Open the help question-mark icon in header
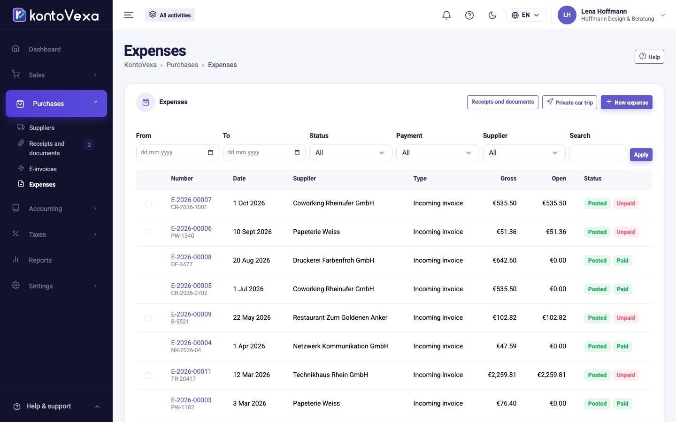 (469, 15)
